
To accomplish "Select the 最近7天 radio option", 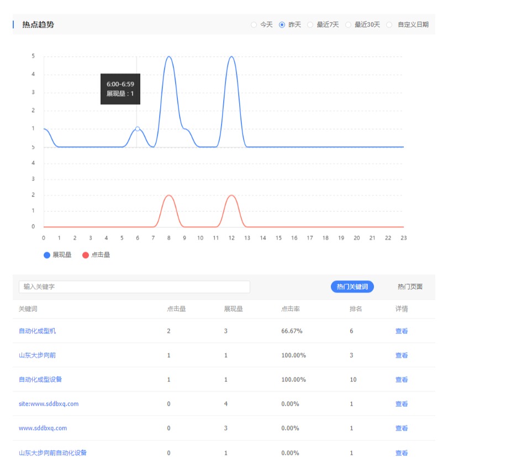I will point(310,25).
